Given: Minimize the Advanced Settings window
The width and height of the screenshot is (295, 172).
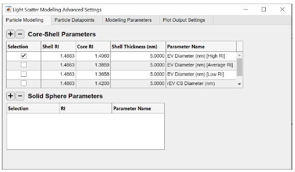Looking at the screenshot, I should pyautogui.click(x=245, y=9).
